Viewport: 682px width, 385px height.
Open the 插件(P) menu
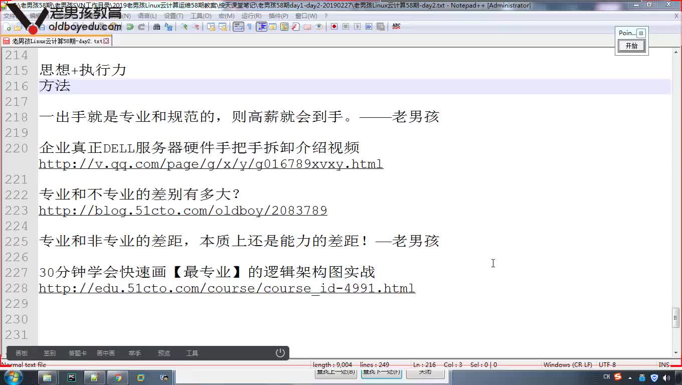278,16
